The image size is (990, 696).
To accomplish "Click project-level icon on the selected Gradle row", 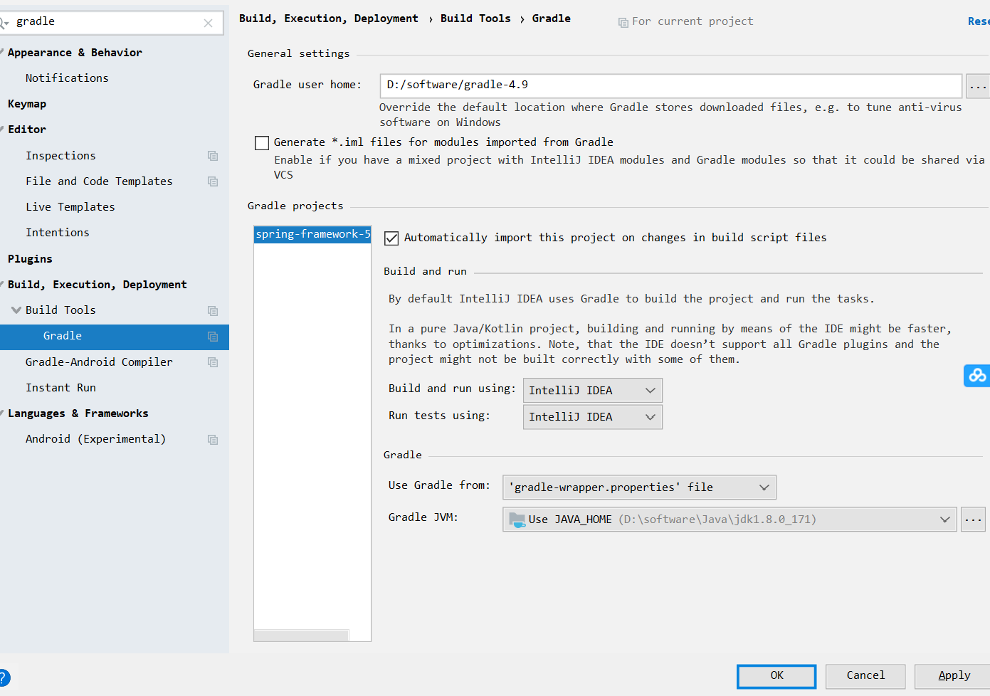I will [213, 337].
